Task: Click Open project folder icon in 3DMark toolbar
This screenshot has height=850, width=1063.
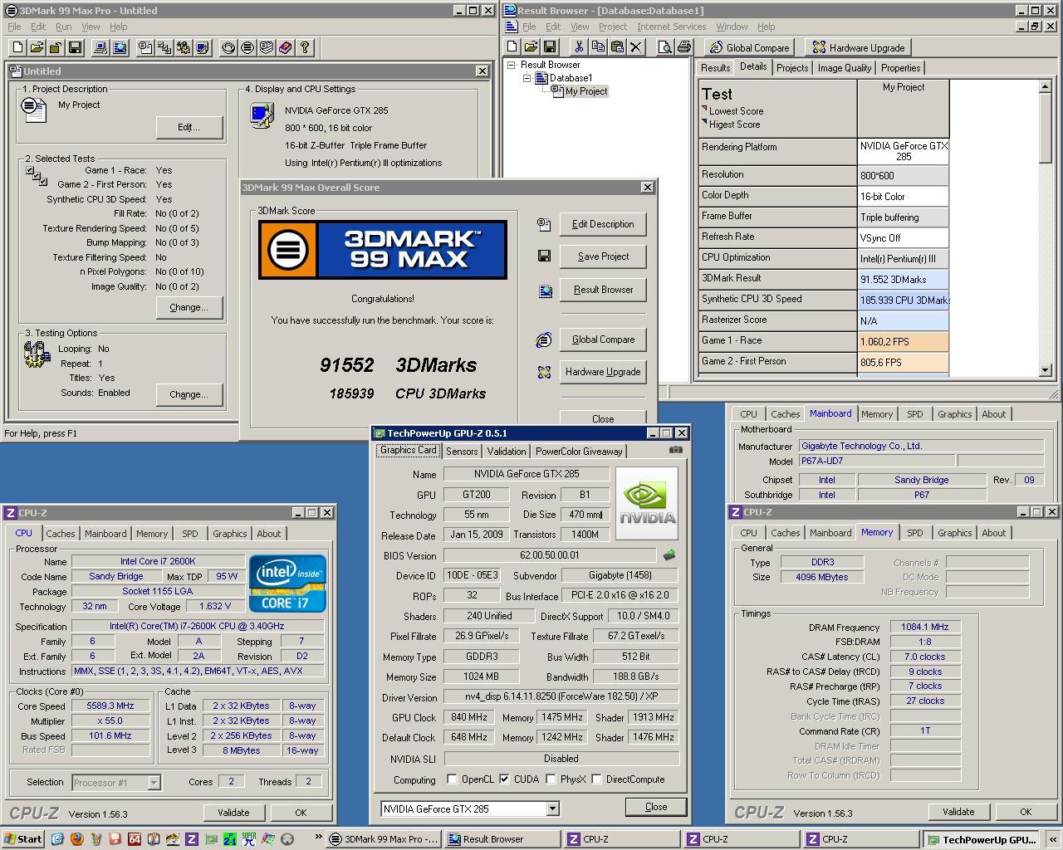Action: [x=37, y=48]
